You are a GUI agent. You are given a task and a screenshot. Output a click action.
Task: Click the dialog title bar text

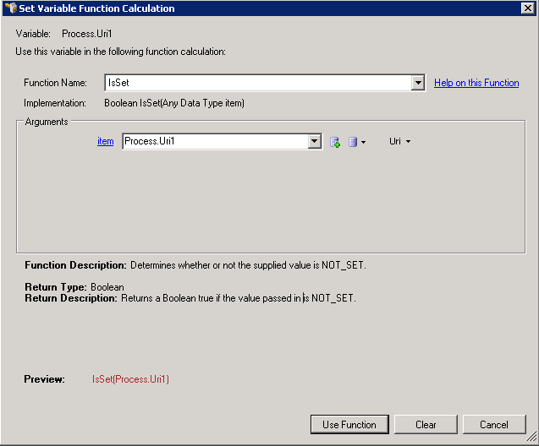click(97, 8)
